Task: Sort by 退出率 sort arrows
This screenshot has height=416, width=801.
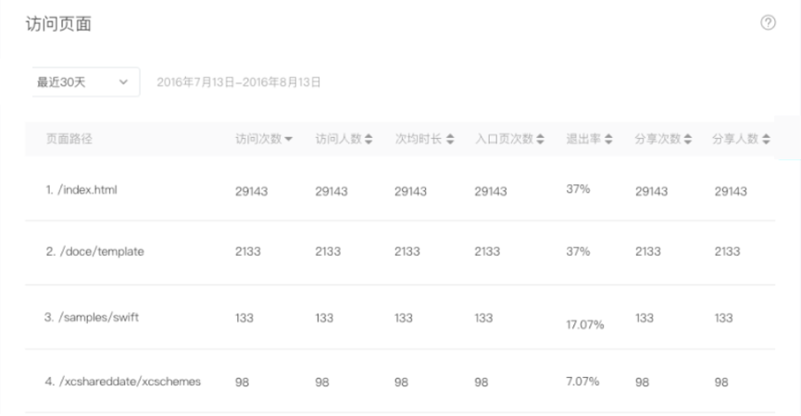Action: (x=607, y=139)
